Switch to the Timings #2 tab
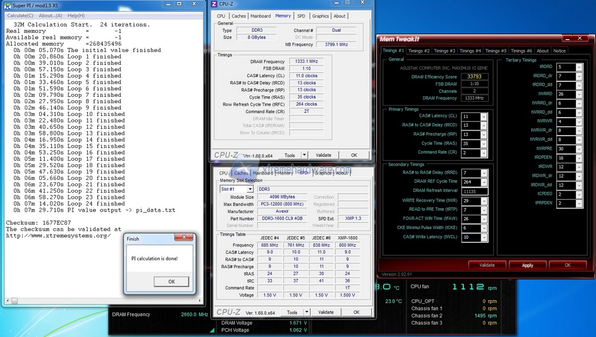The height and width of the screenshot is (337, 596). (x=419, y=51)
